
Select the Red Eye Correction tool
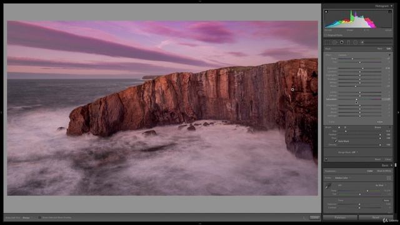[342, 42]
